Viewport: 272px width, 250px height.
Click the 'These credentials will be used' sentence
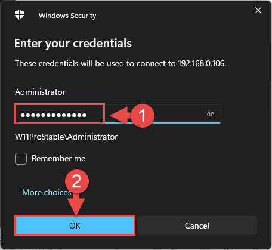pos(120,64)
